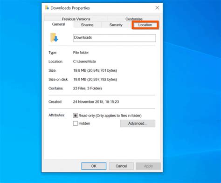Click the large Downloads folder icon
Screen dimensions: 221x183
(x=54, y=38)
